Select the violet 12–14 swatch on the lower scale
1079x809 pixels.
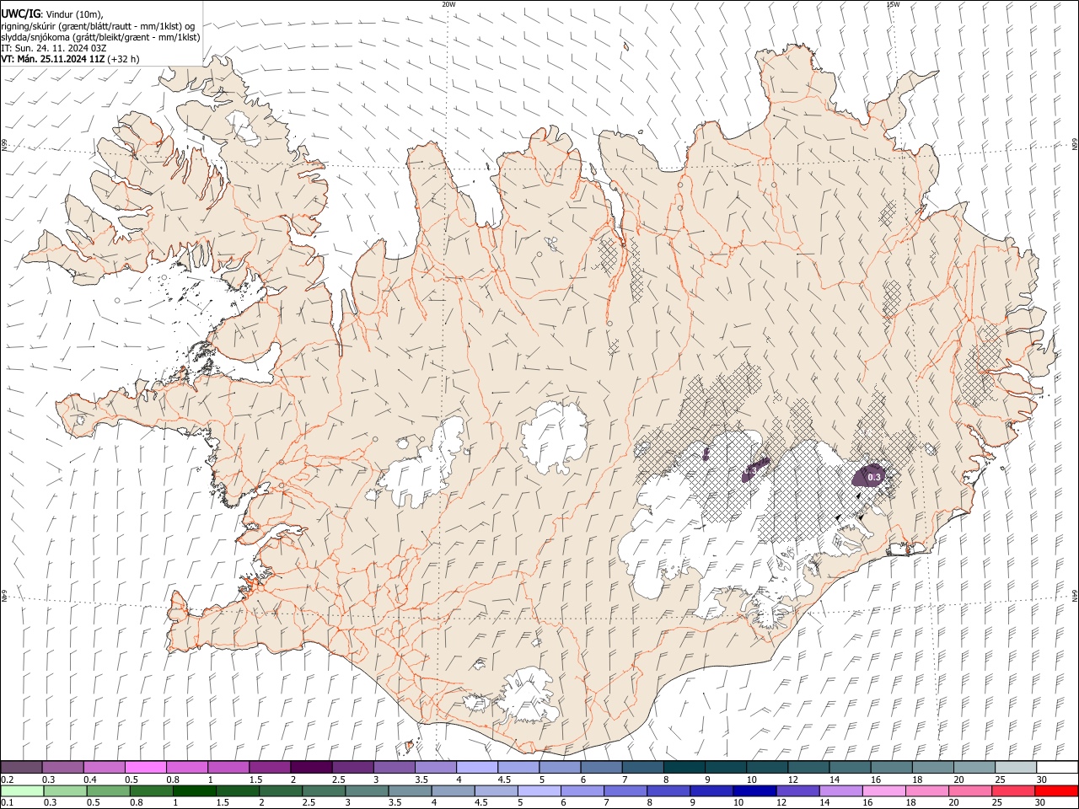tap(797, 790)
